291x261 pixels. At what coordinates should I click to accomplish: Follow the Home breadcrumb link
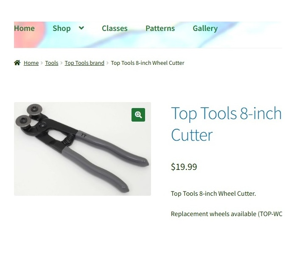(31, 63)
